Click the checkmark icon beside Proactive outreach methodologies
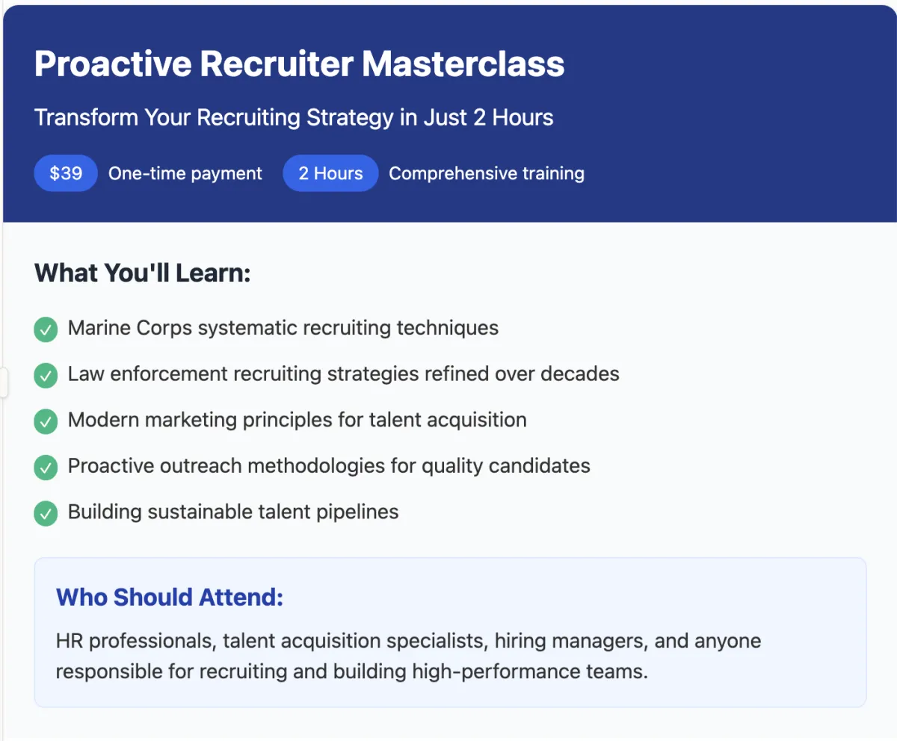The height and width of the screenshot is (741, 897). 46,468
